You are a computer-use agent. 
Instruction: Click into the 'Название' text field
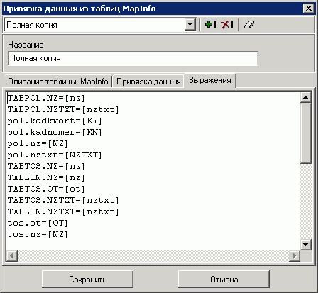(133, 58)
